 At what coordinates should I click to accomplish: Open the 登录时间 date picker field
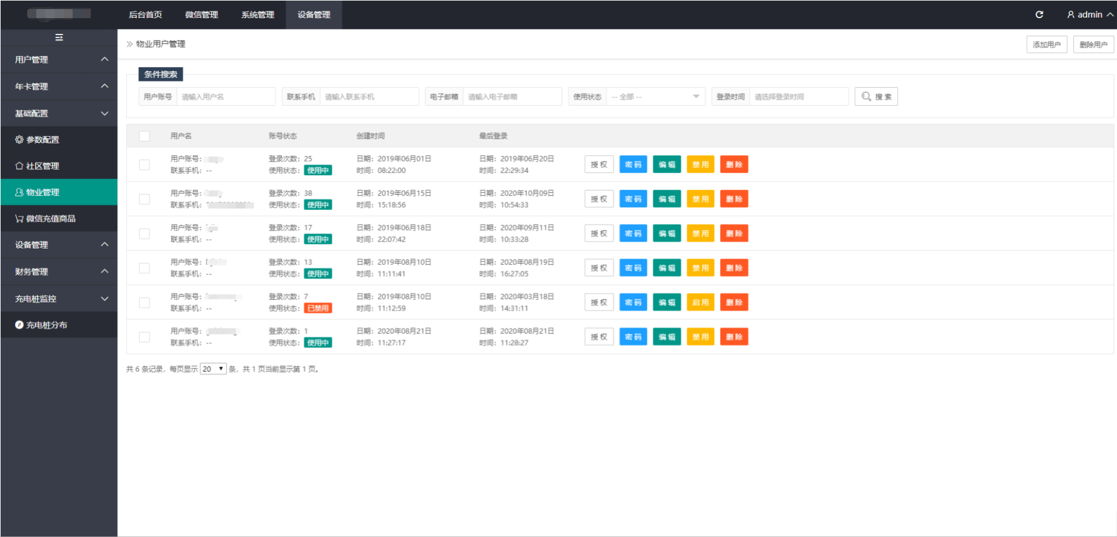coord(799,97)
